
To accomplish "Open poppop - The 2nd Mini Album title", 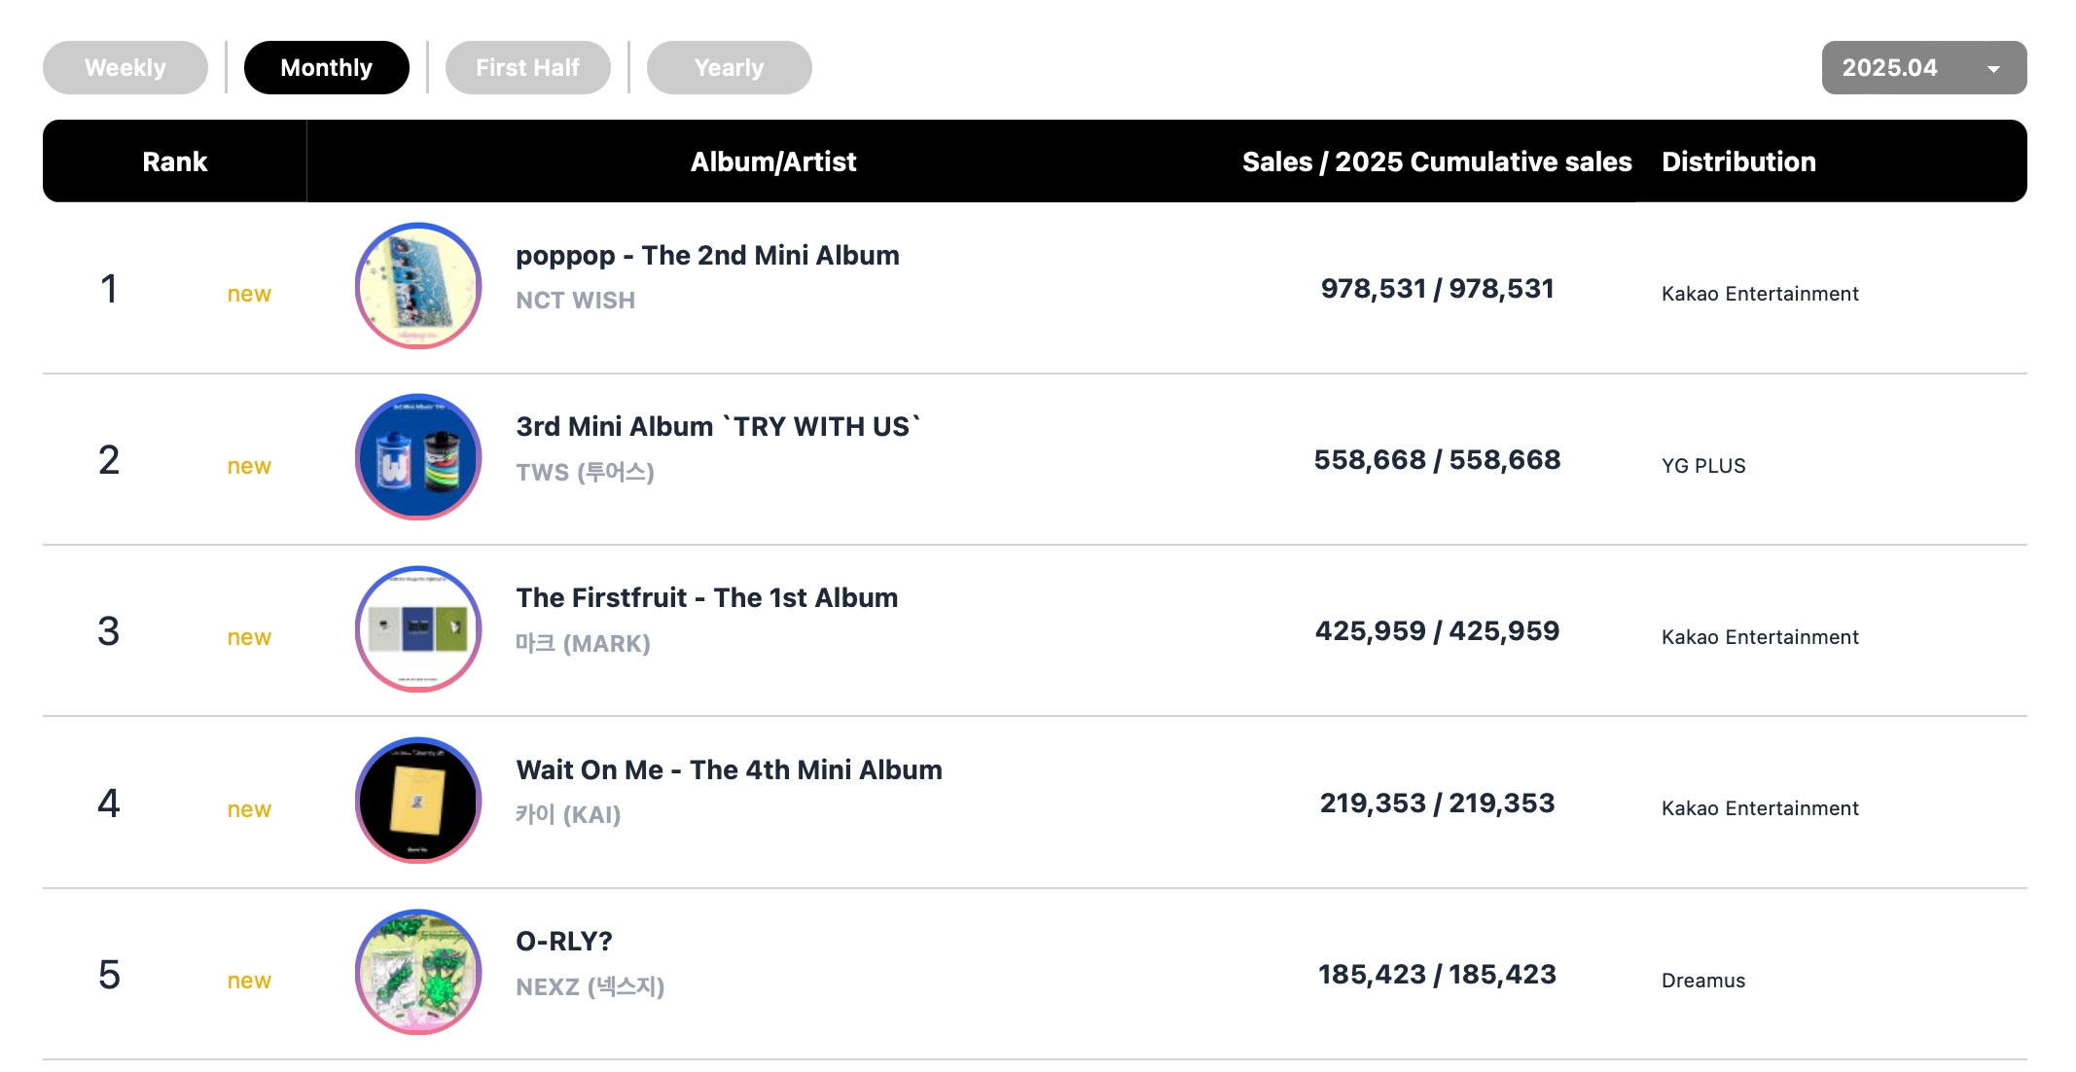I will (707, 256).
